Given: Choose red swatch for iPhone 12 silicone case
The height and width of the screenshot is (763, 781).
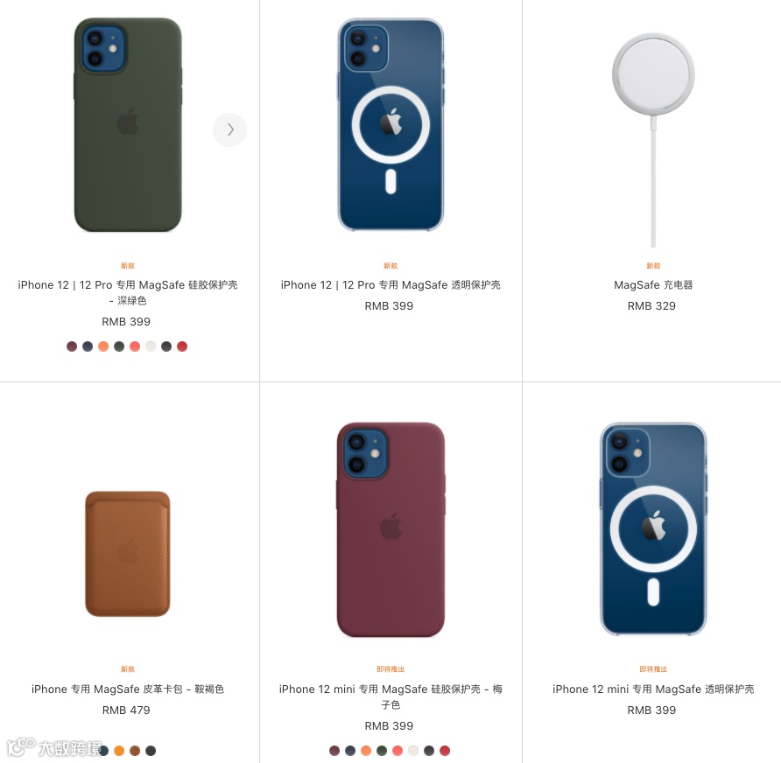Looking at the screenshot, I should 182,346.
